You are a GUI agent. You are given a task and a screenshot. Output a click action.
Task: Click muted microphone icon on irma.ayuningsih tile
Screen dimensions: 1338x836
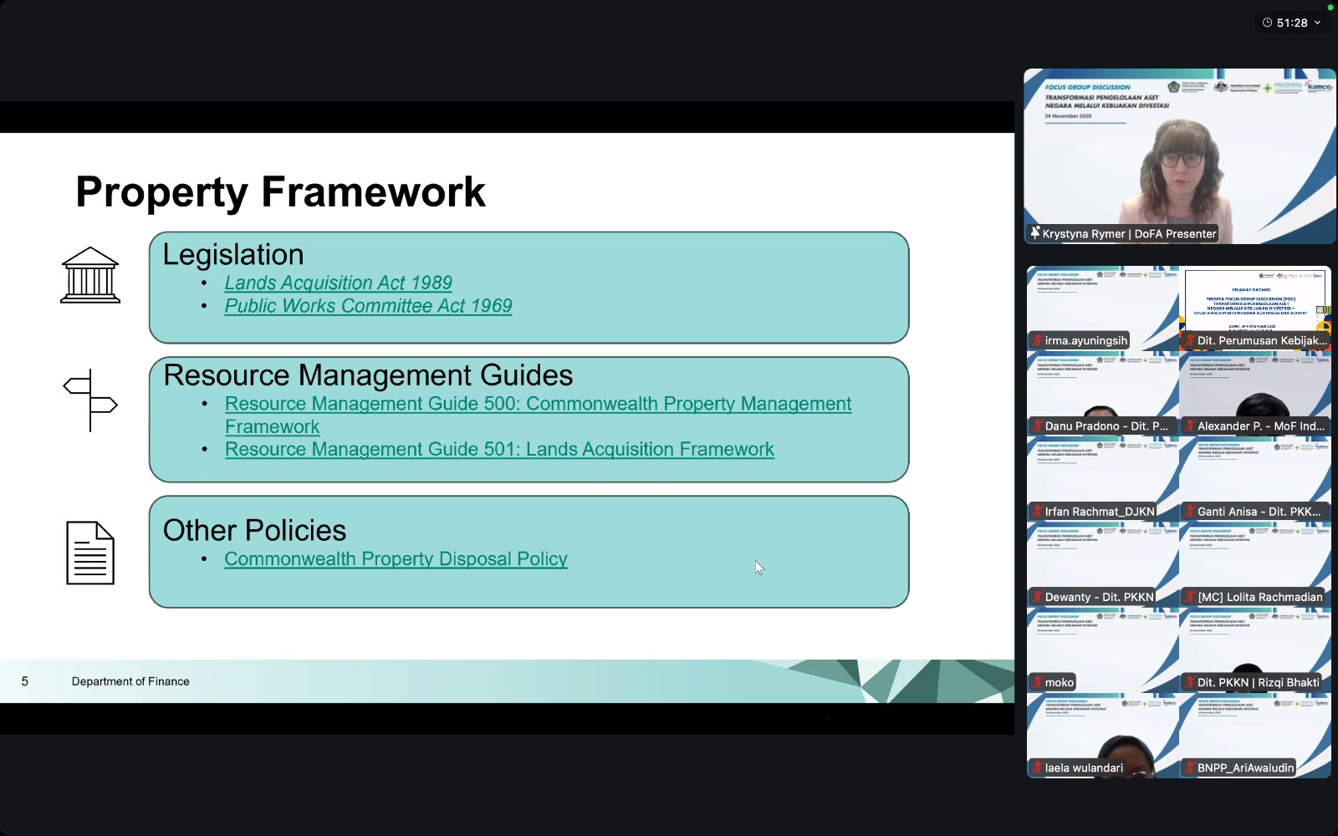point(1038,341)
